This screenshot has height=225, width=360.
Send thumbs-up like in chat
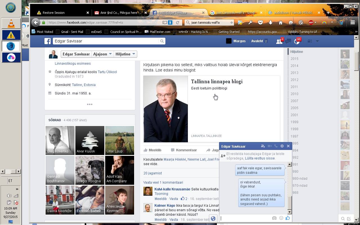click(287, 218)
